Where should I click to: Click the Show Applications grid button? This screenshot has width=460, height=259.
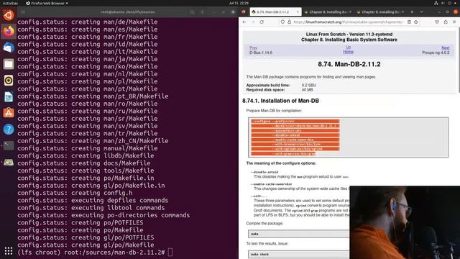pos(9,250)
